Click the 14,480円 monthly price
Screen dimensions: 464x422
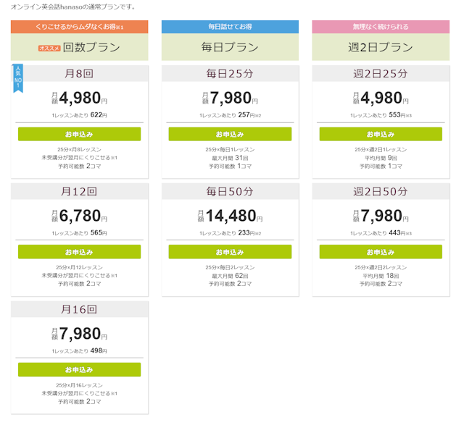click(x=230, y=216)
